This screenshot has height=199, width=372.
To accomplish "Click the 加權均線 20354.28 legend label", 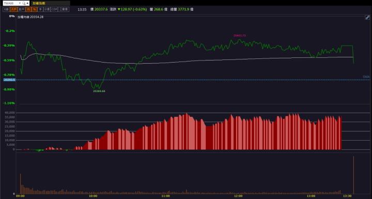I will [30, 17].
